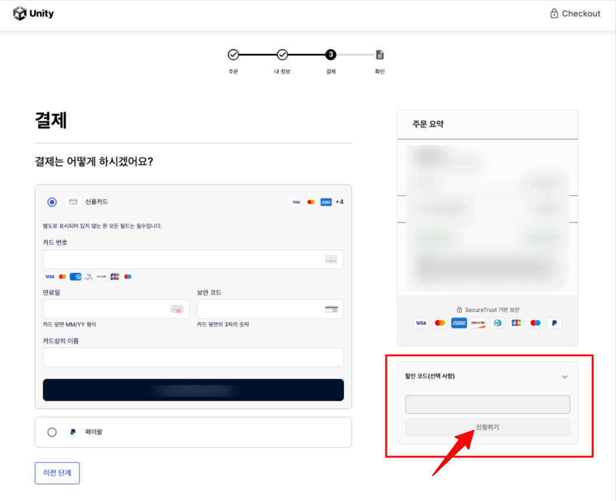The image size is (616, 501).
Task: Click the card icon inside 카드 번호 field
Action: point(331,259)
